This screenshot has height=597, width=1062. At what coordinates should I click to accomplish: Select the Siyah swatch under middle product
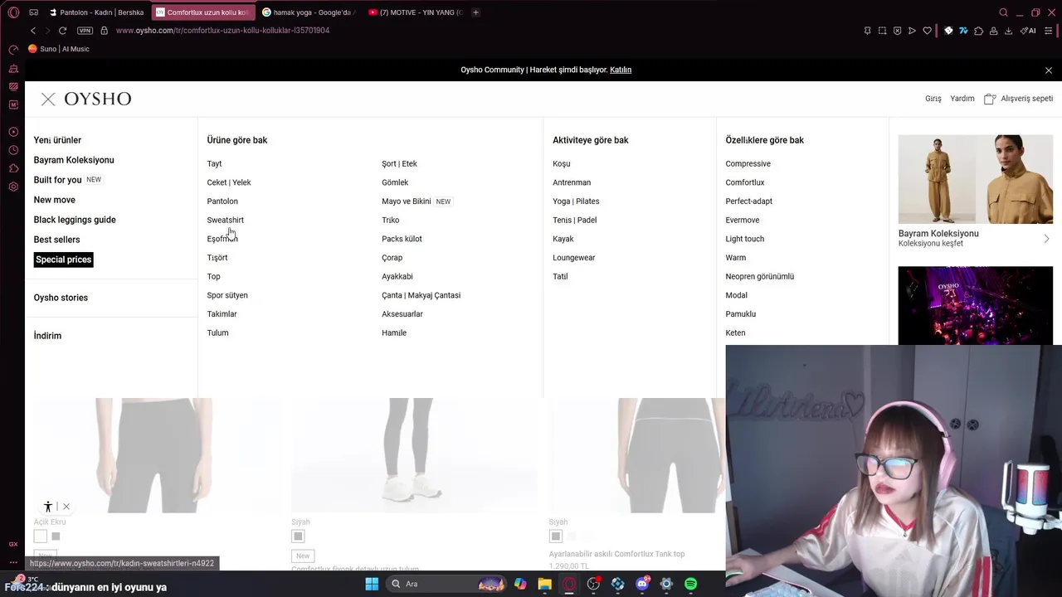click(298, 536)
